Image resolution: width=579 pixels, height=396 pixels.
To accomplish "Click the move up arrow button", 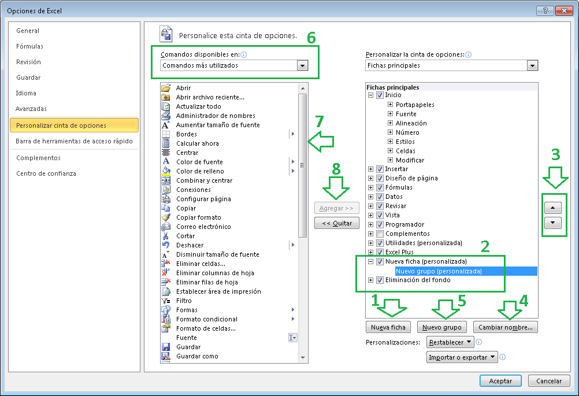I will (x=553, y=208).
